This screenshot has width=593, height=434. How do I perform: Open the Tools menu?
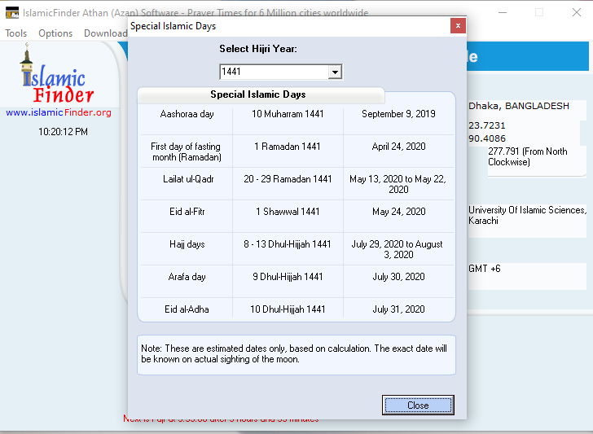click(16, 33)
